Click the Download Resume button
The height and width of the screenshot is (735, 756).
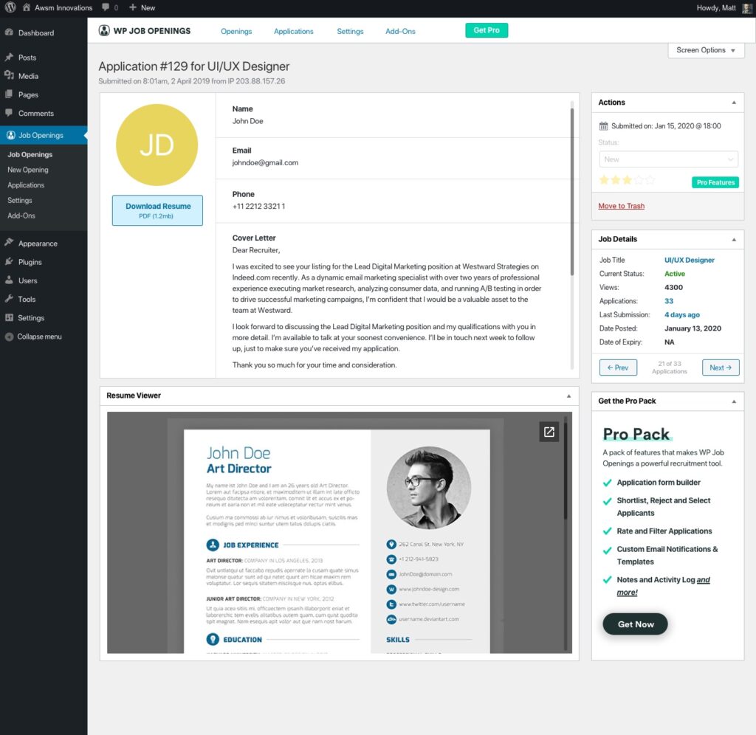[158, 210]
